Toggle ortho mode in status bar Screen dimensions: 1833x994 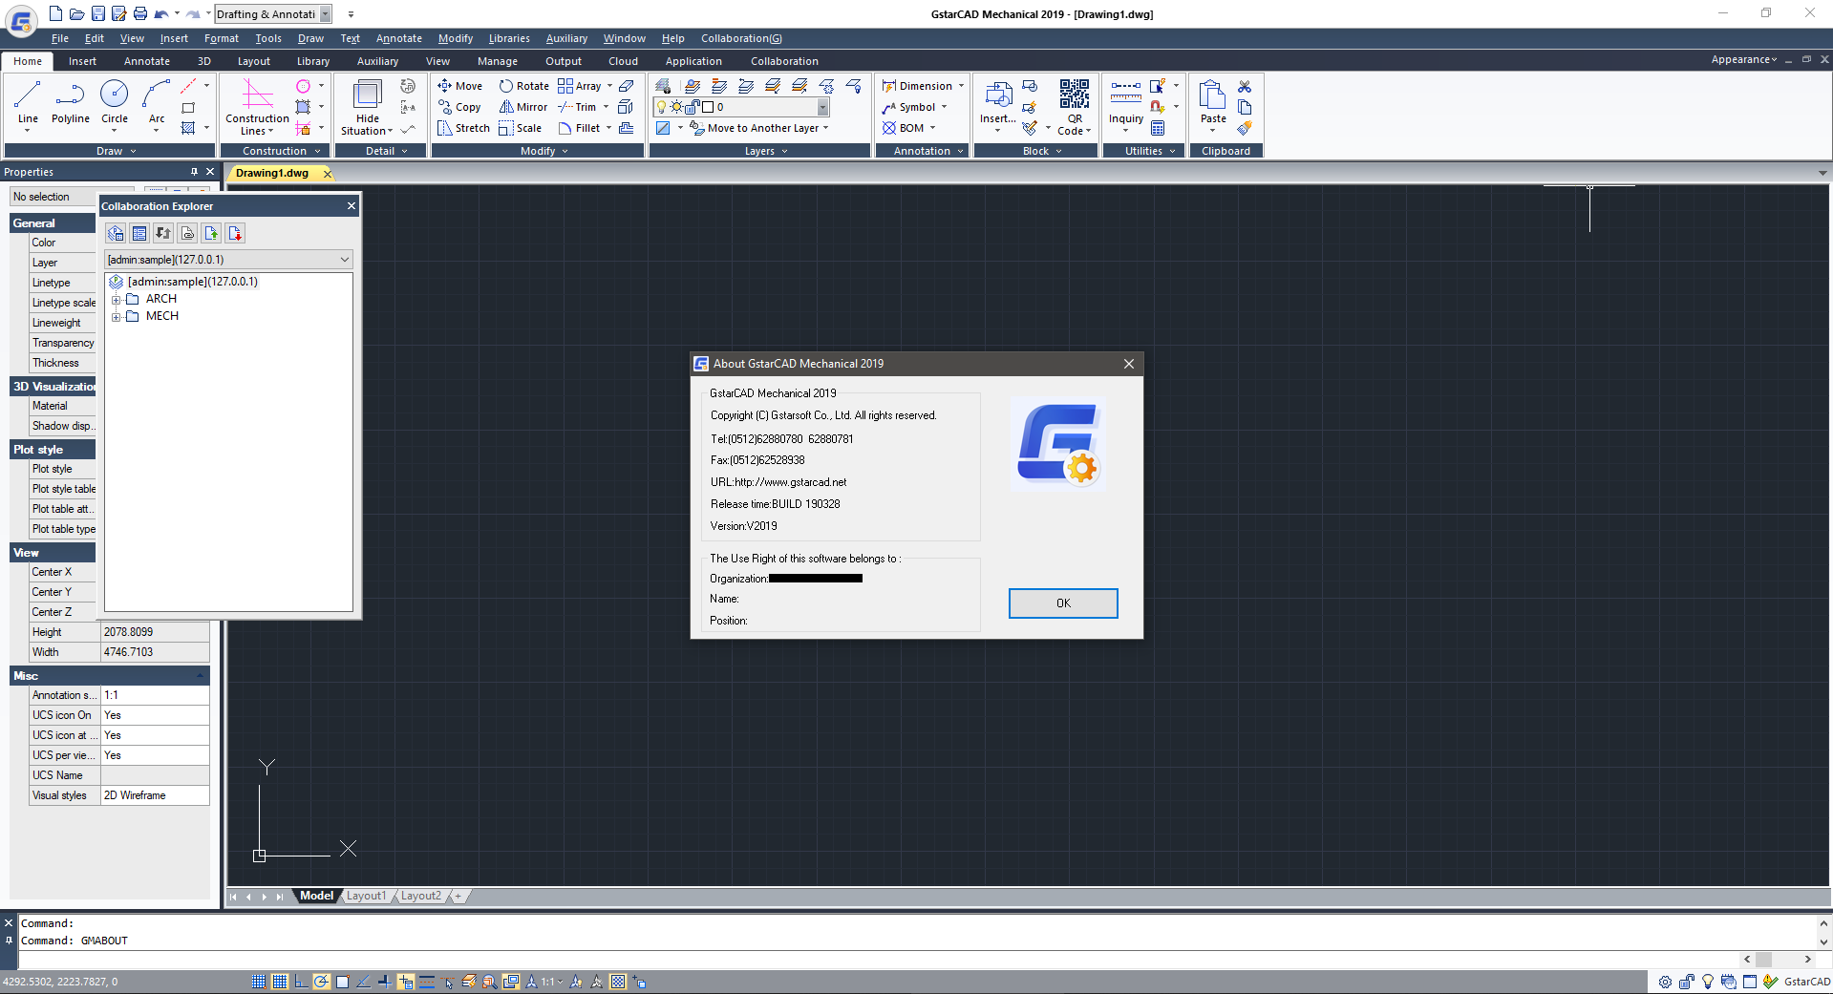coord(301,982)
